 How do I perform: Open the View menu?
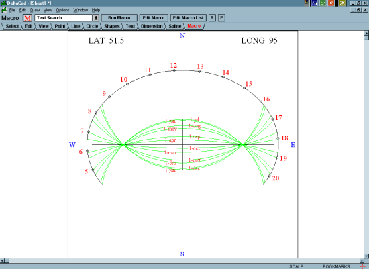48,10
